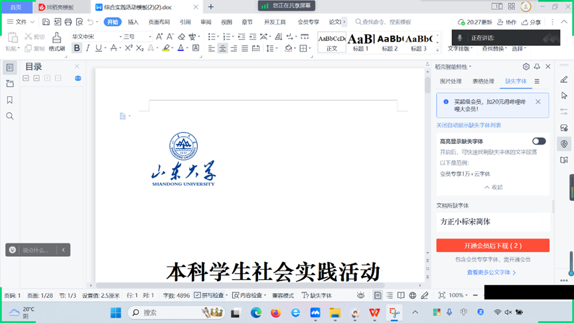Open the search icon in left sidebar
Viewport: 574px width, 323px height.
point(10,116)
